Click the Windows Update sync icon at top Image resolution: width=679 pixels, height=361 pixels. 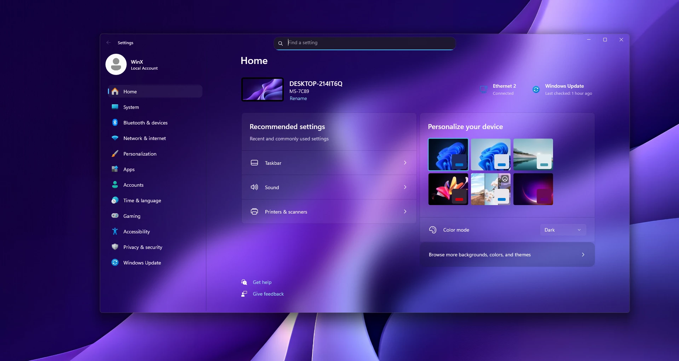[536, 89]
